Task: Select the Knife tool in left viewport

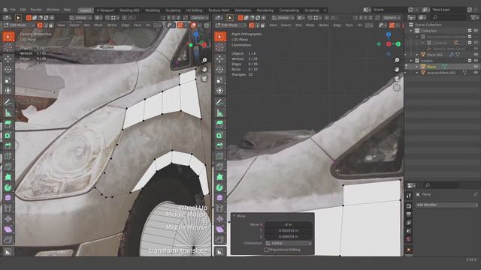Action: click(8, 166)
